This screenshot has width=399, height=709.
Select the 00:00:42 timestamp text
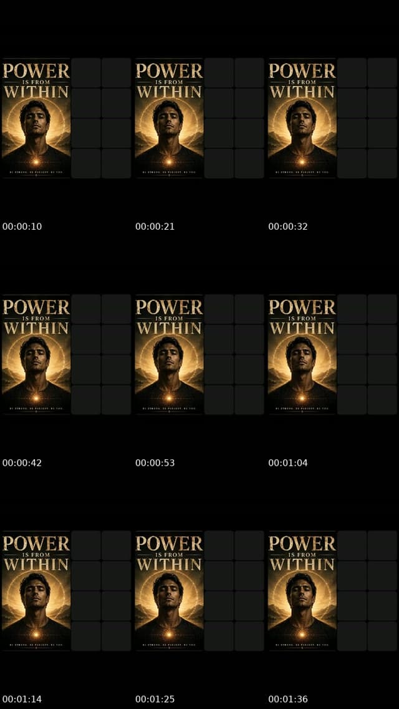point(22,463)
